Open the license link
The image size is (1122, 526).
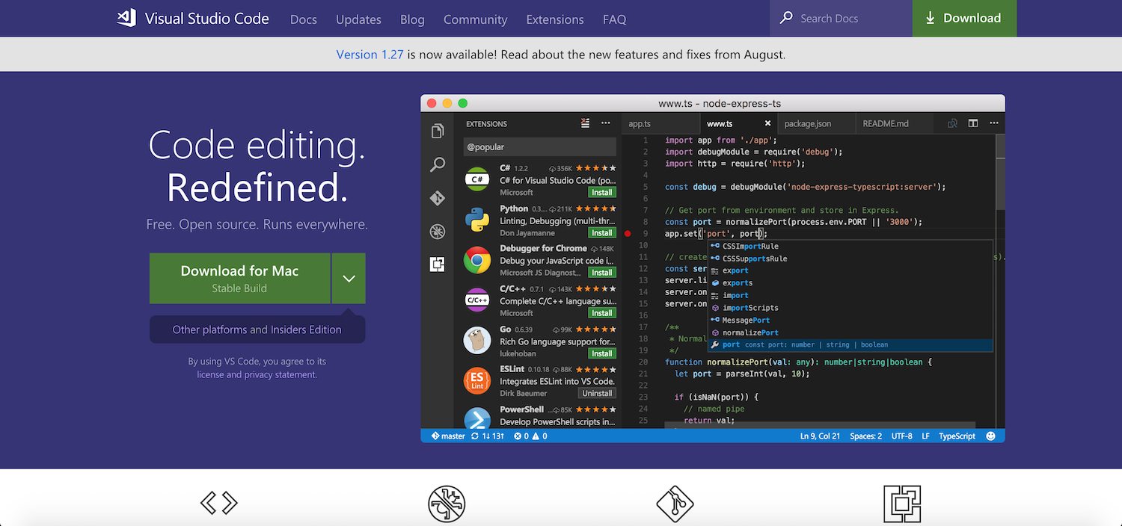click(210, 374)
